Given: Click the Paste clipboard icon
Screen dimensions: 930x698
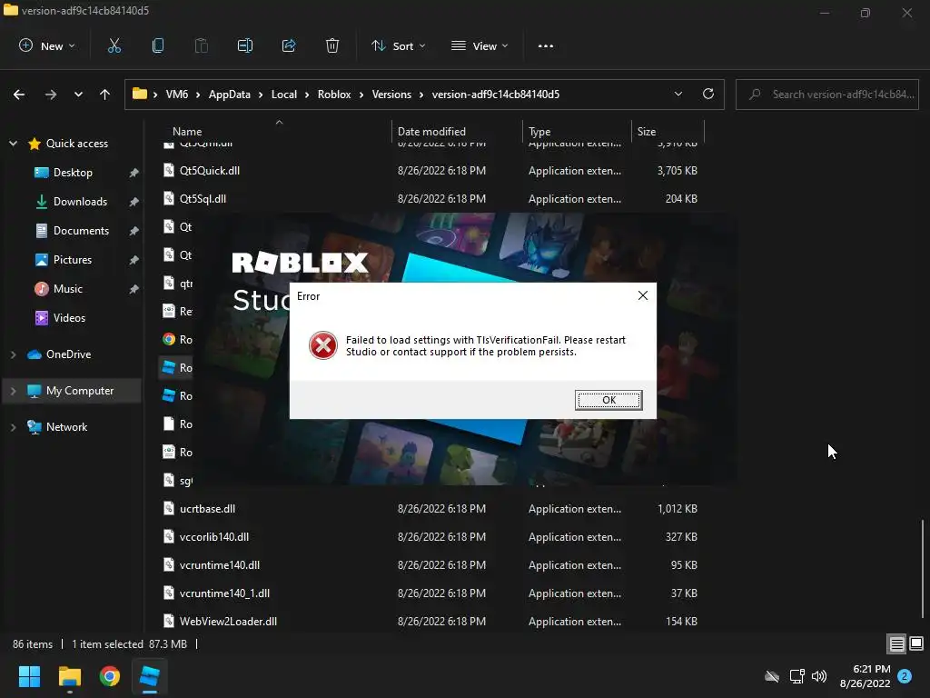Looking at the screenshot, I should tap(202, 46).
